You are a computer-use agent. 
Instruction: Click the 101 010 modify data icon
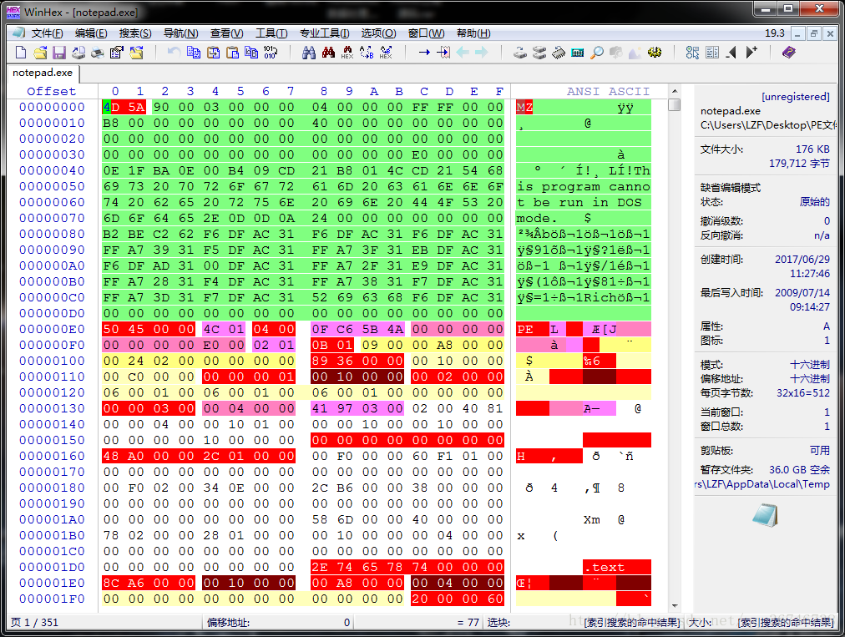270,53
